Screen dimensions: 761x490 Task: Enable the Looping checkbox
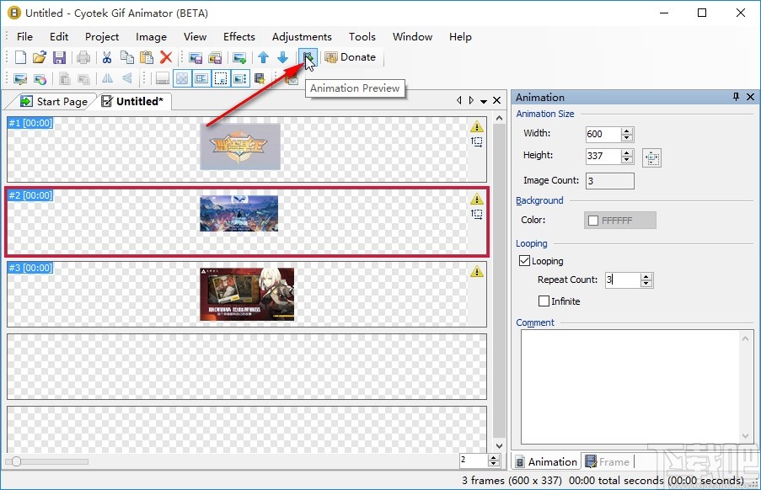point(524,261)
